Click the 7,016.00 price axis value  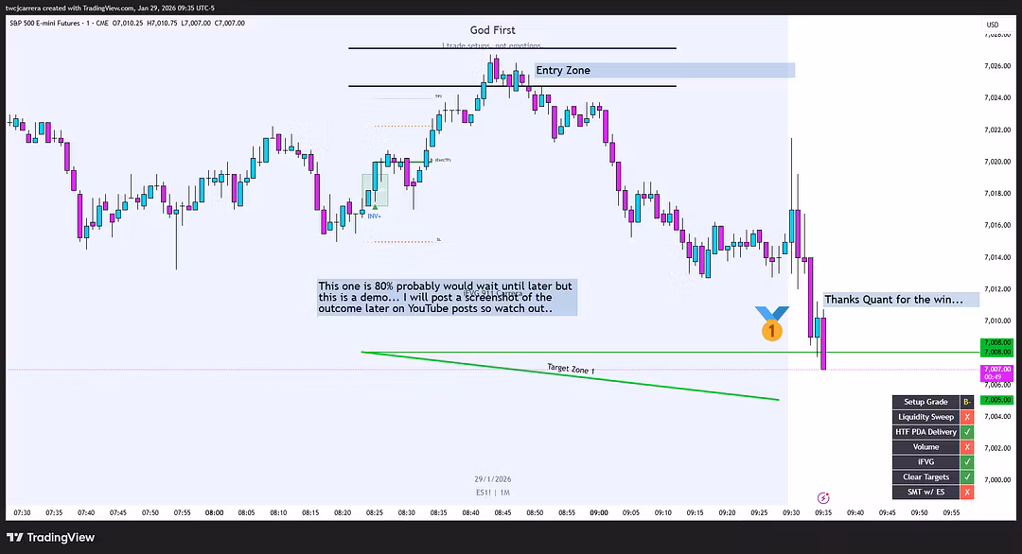(997, 225)
